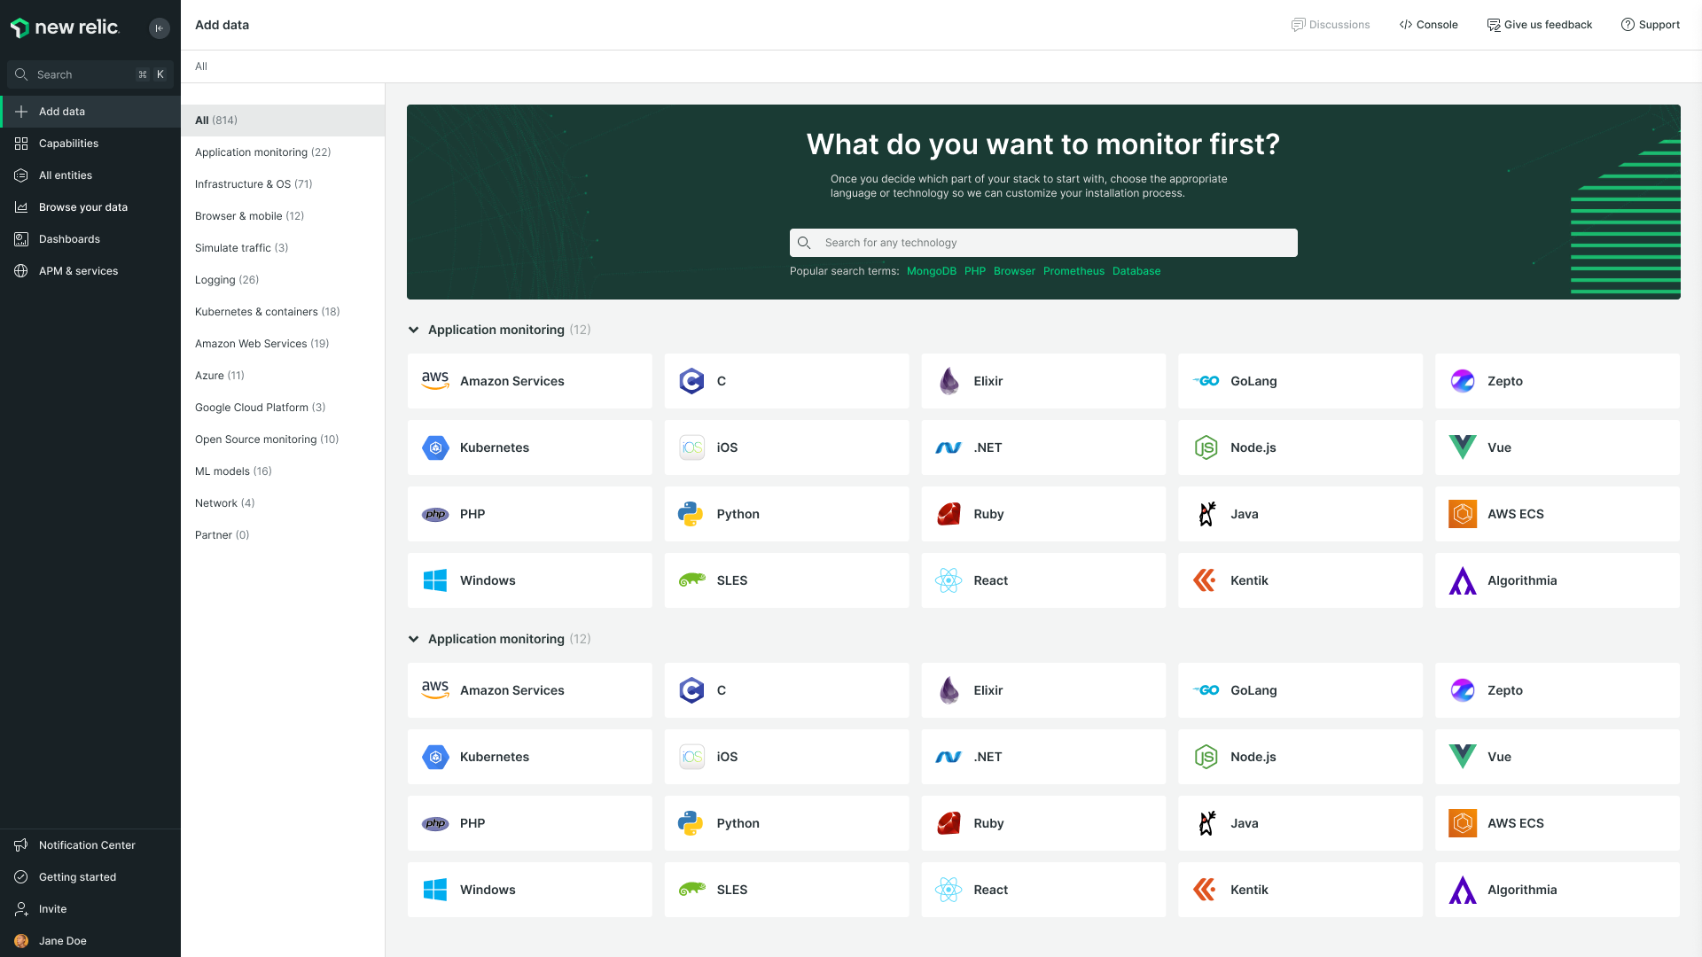Open the APM & services globe icon
The width and height of the screenshot is (1702, 957).
21,271
